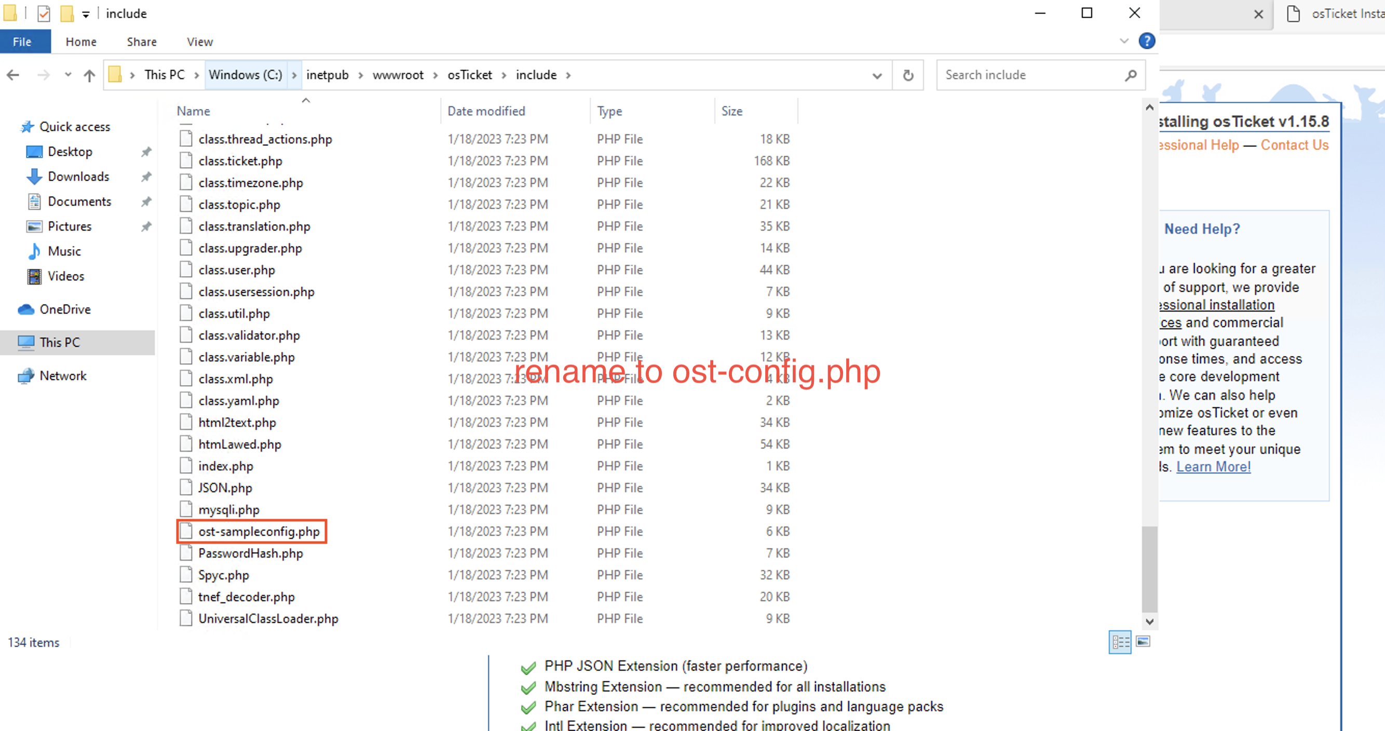Create a new folder from Quick Access Toolbar
The width and height of the screenshot is (1385, 731).
pos(66,13)
